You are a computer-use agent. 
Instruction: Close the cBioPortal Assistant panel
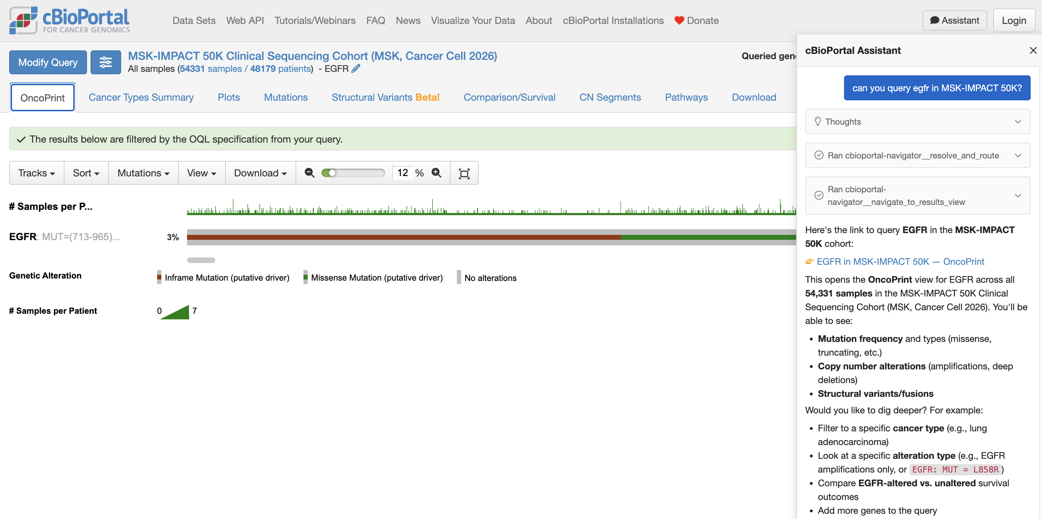click(x=1033, y=50)
